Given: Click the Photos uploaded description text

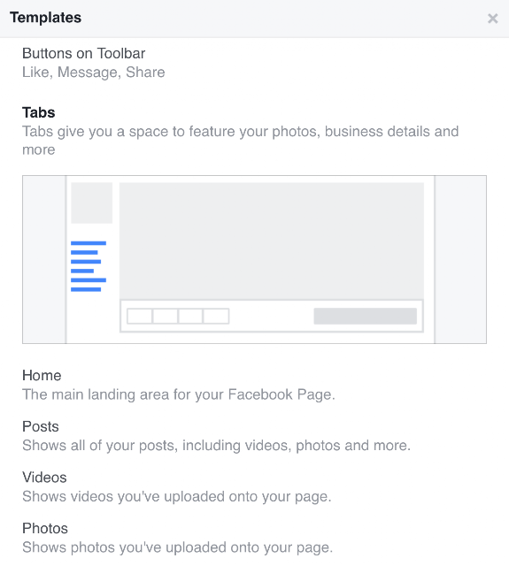Looking at the screenshot, I should point(177,547).
